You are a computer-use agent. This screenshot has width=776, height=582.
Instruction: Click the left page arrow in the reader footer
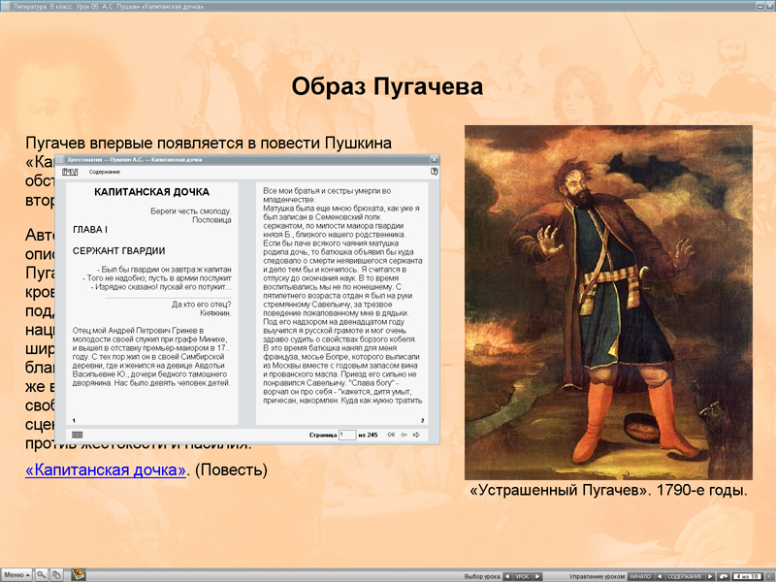(404, 435)
